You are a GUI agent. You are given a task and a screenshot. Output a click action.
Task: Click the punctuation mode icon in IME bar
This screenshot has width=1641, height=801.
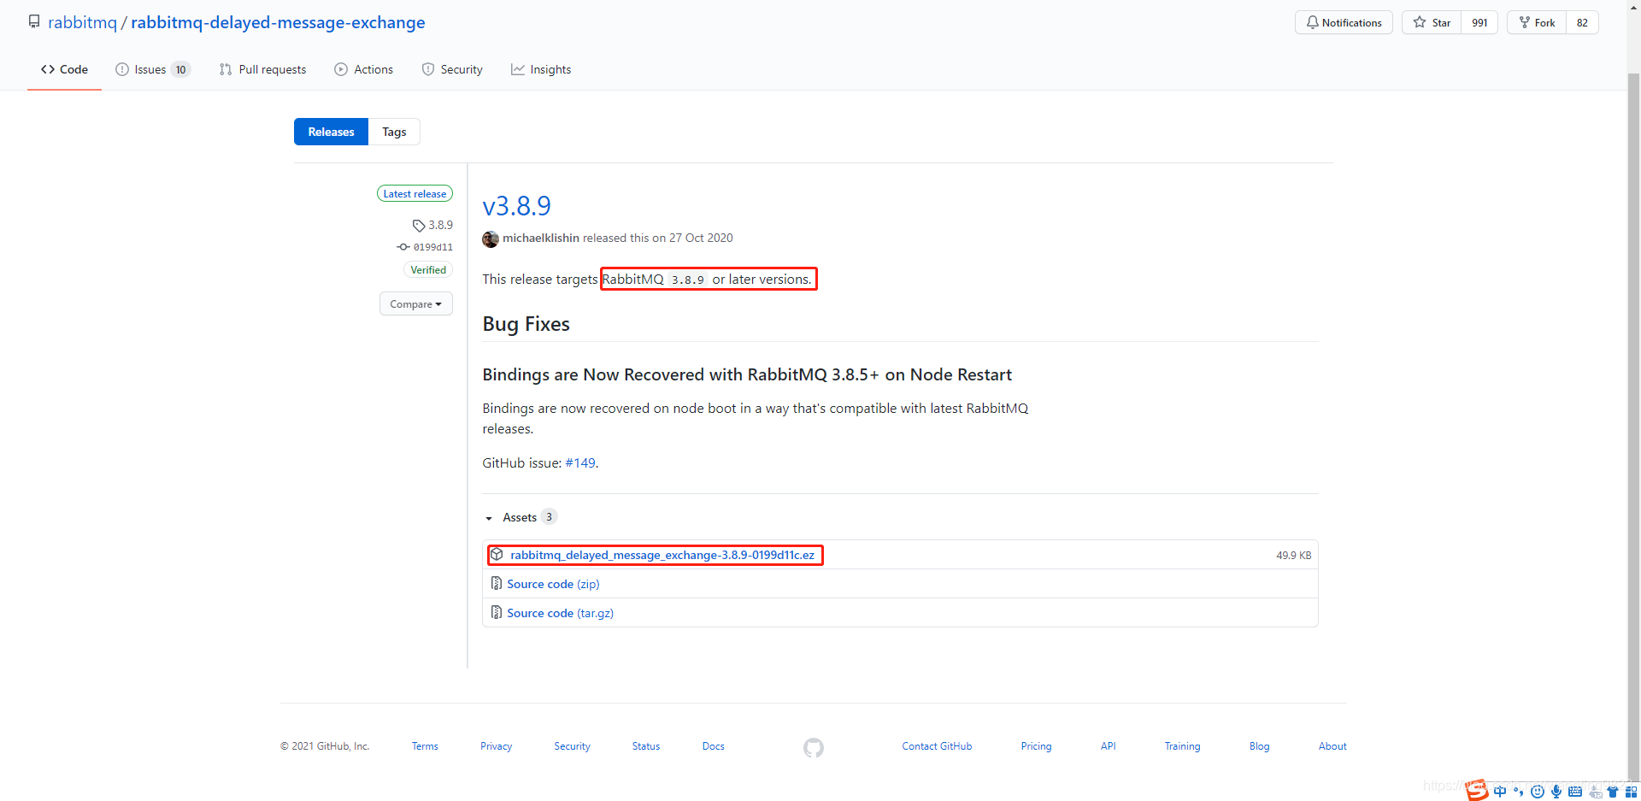coord(1519,792)
